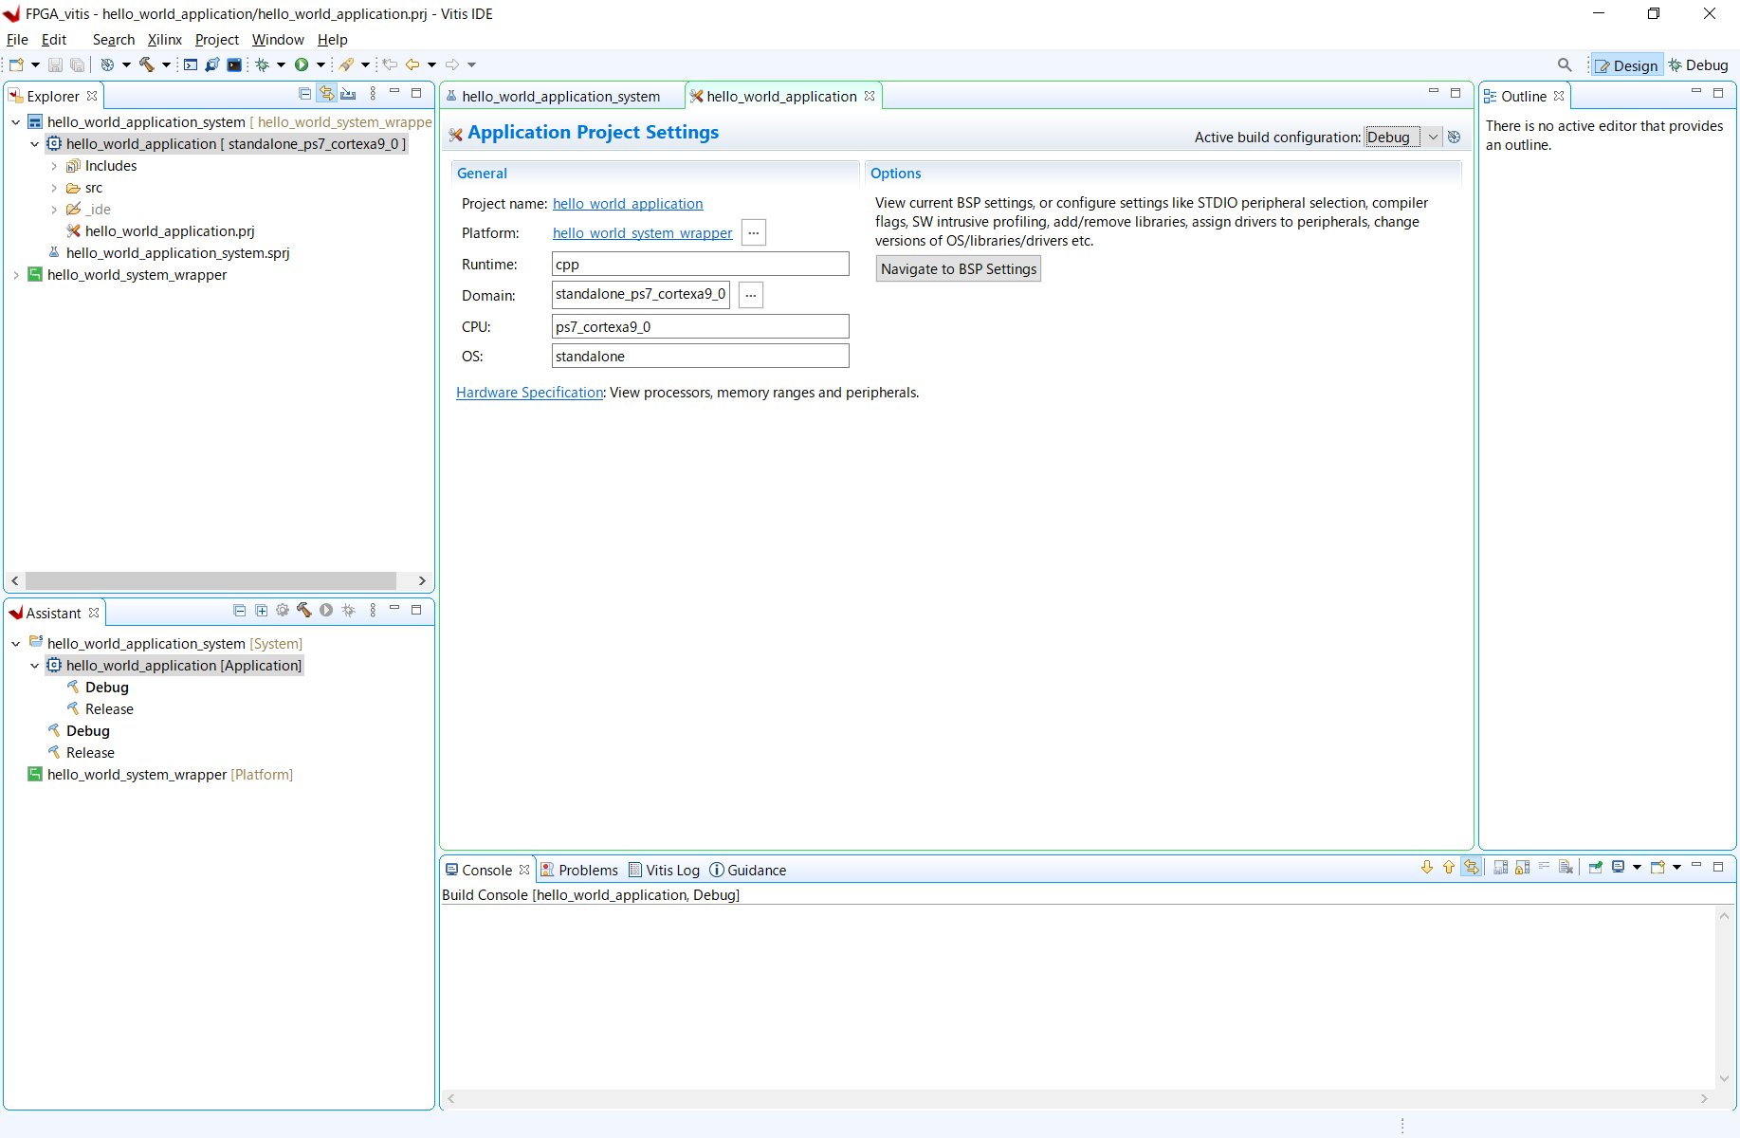
Task: Switch to Debug perspective
Action: [x=1699, y=65]
